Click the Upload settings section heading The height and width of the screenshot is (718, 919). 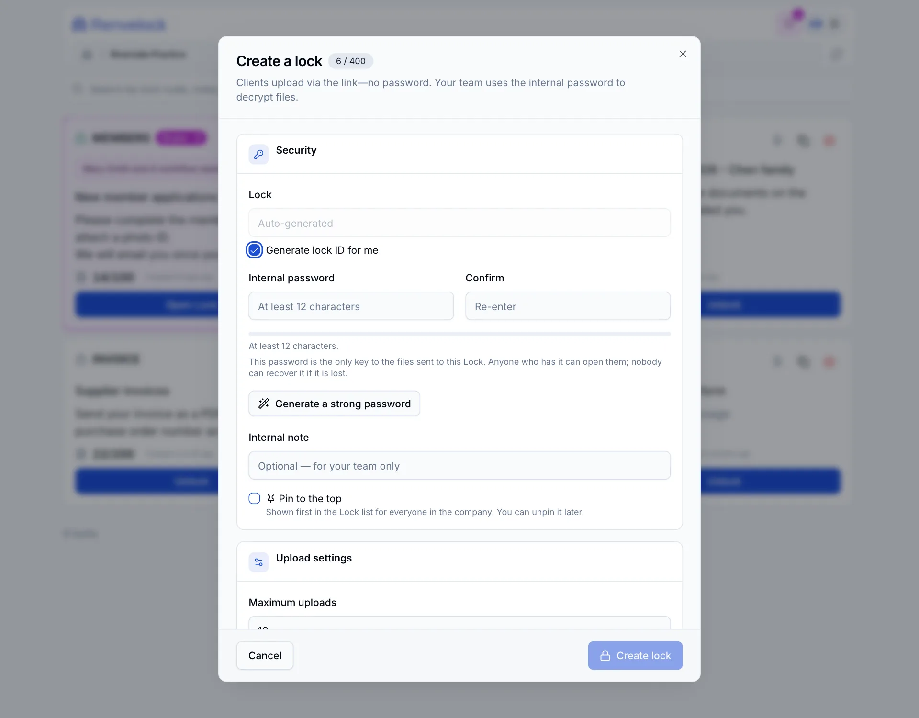[314, 558]
